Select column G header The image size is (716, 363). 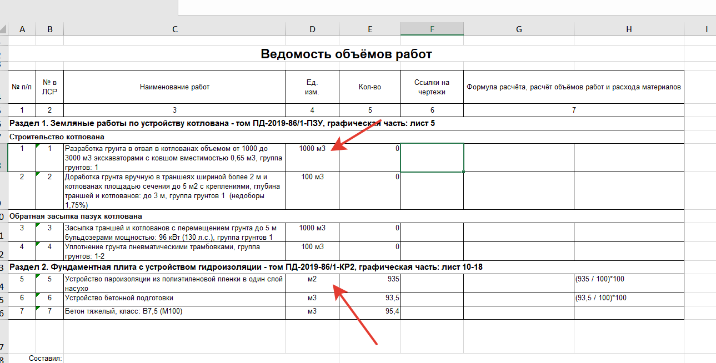(519, 29)
